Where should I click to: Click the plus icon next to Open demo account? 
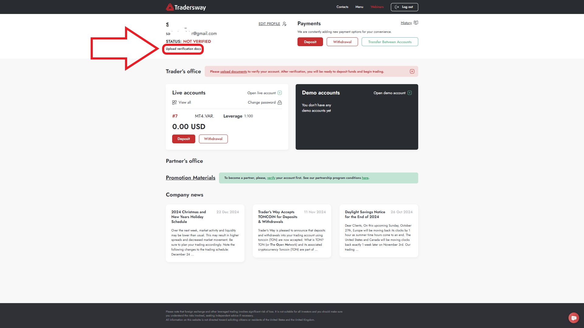pos(409,93)
